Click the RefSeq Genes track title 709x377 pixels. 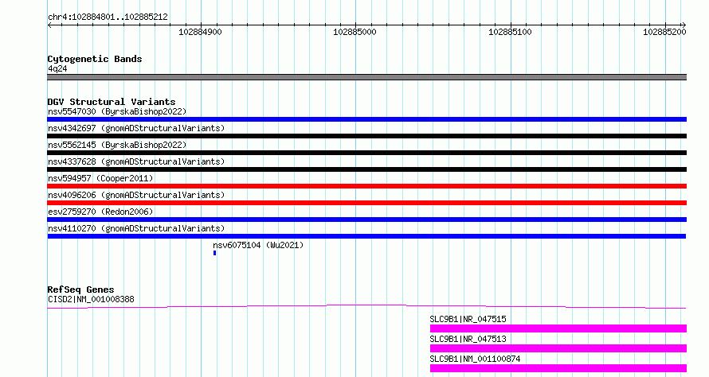[x=80, y=290]
